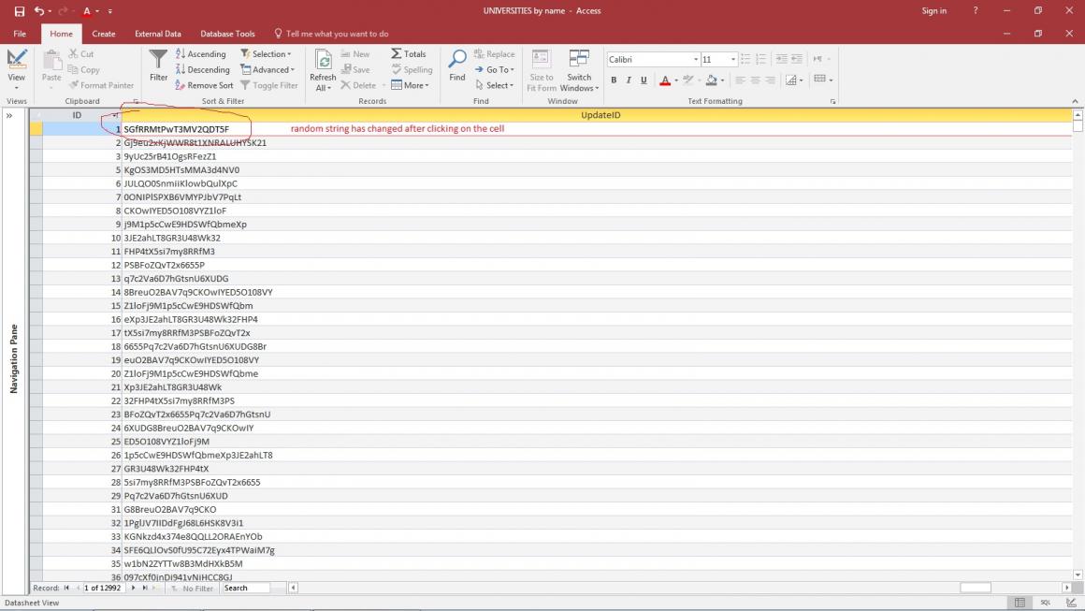Select cell GR3U48Wk32FHP4tX

tap(597, 469)
